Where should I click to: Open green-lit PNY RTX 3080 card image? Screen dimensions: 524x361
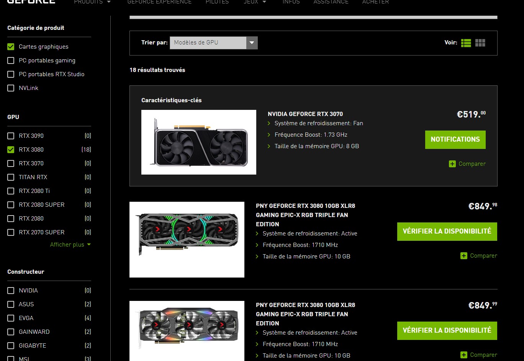pos(187,240)
